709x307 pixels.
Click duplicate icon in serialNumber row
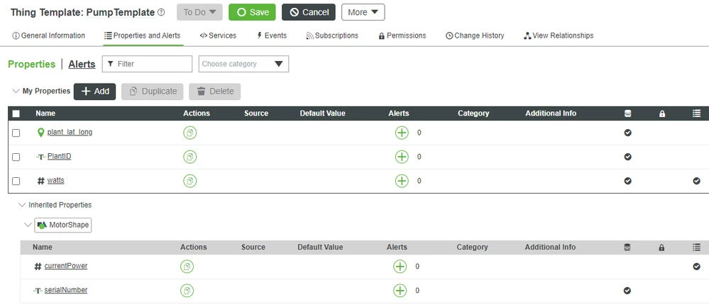(x=187, y=290)
